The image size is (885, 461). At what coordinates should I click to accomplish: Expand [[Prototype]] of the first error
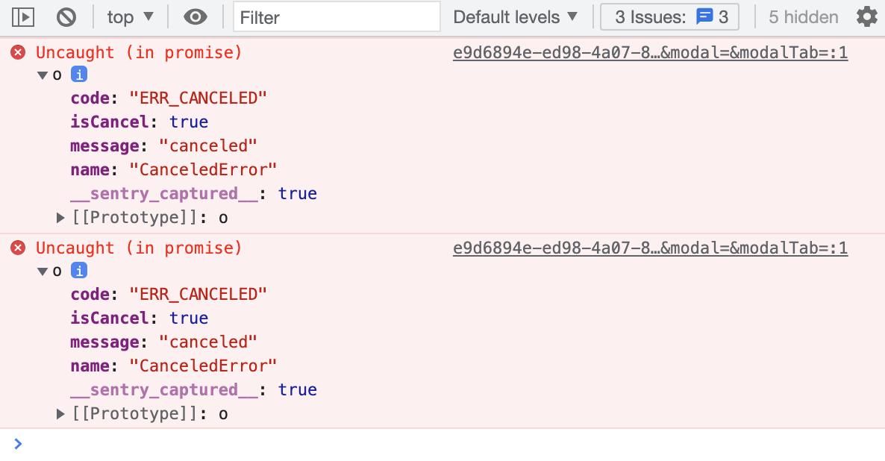60,217
